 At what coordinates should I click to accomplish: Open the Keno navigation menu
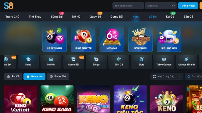coord(136,17)
